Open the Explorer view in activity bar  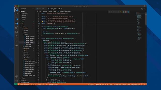tap(17, 9)
